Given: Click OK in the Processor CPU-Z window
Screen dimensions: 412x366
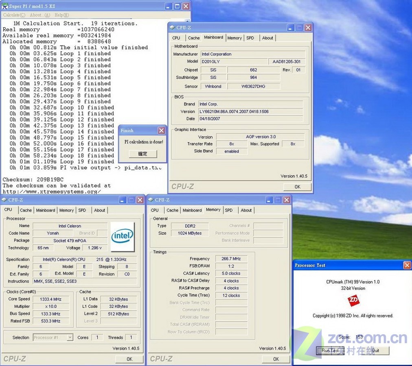Looking at the screenshot, I should [129, 359].
